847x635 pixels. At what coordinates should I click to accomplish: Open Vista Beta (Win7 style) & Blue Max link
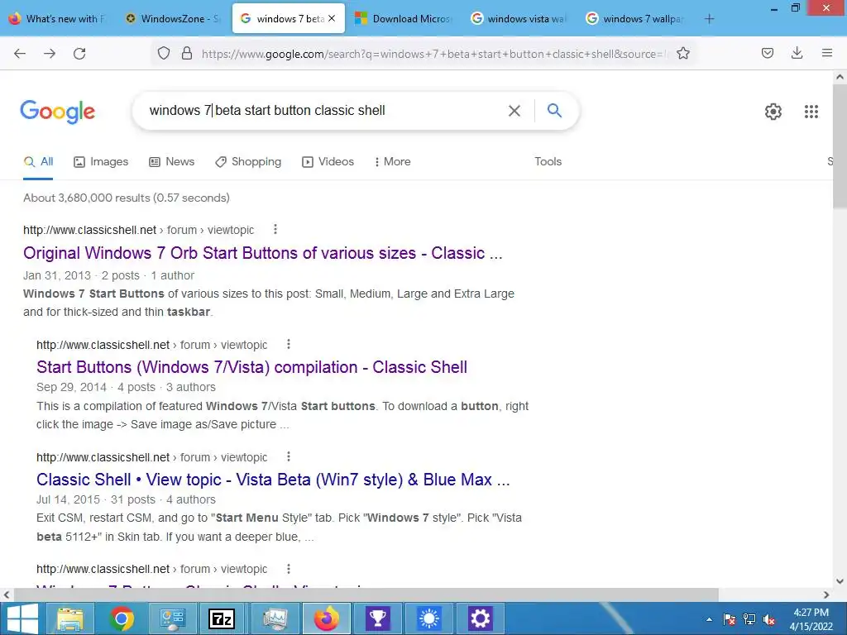coord(273,480)
